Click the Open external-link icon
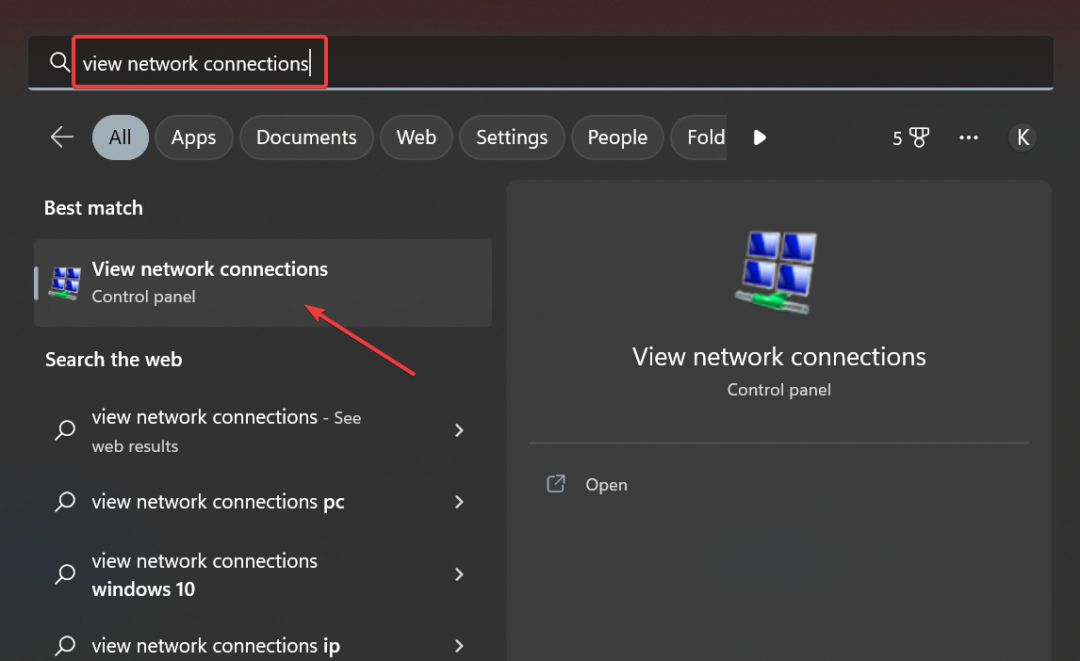This screenshot has height=661, width=1080. [x=556, y=484]
